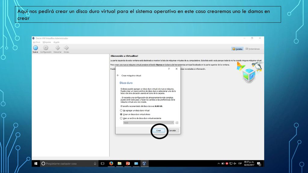Click the folder browse icon beside Vacío
308x173 pixels.
click(x=177, y=123)
